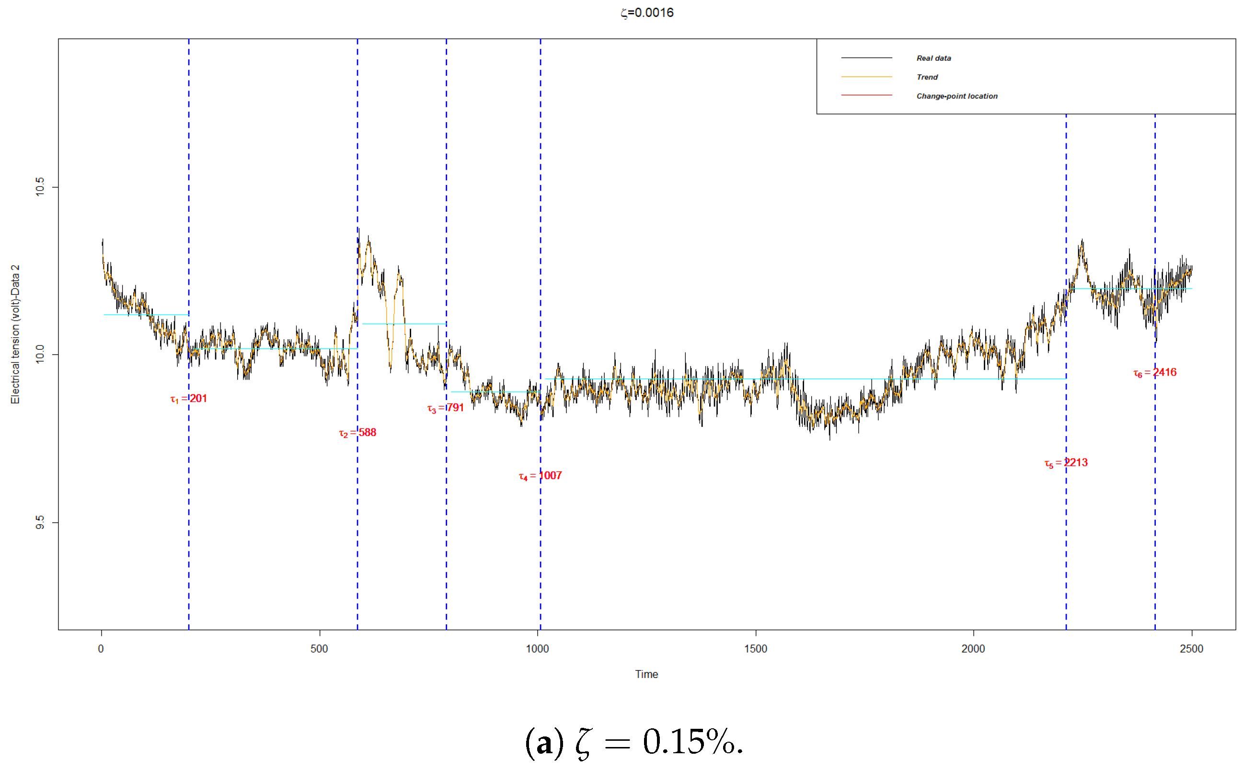This screenshot has width=1243, height=770.
Task: Click the τ2 = 588 change-point label
Action: click(357, 433)
